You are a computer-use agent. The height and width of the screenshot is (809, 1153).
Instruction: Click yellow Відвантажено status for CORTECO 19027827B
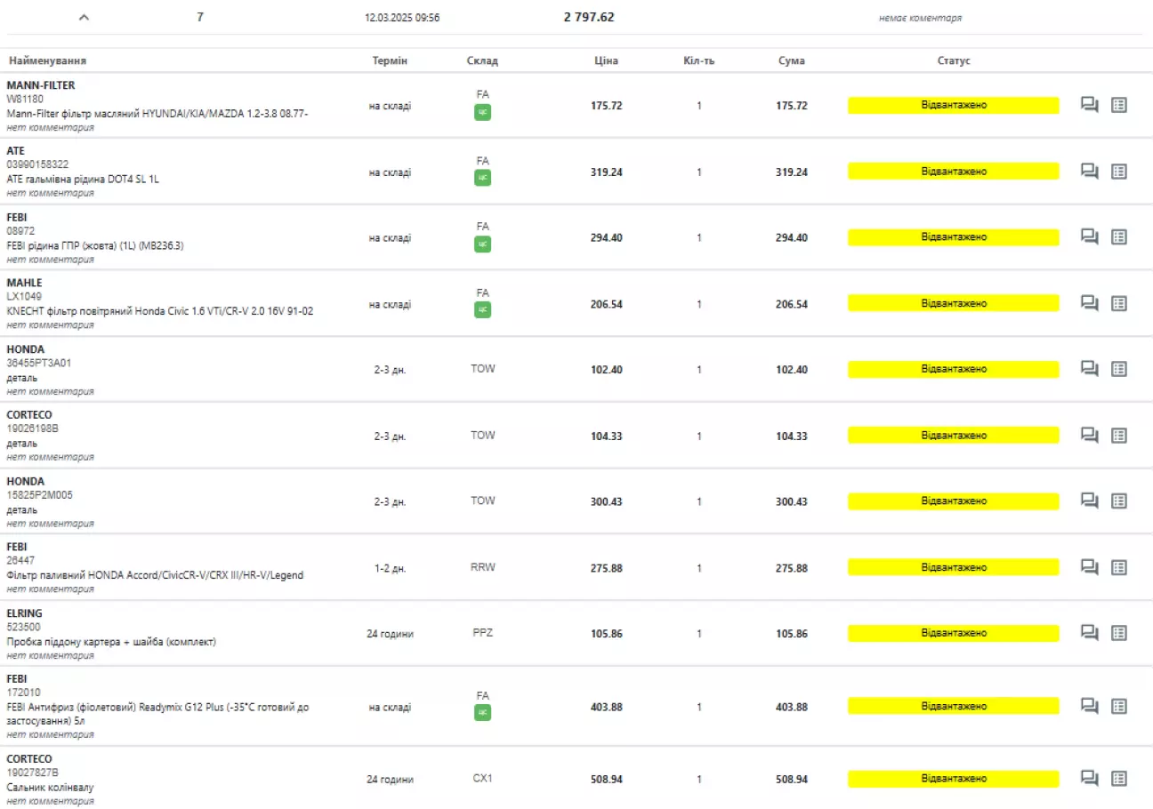pyautogui.click(x=954, y=779)
